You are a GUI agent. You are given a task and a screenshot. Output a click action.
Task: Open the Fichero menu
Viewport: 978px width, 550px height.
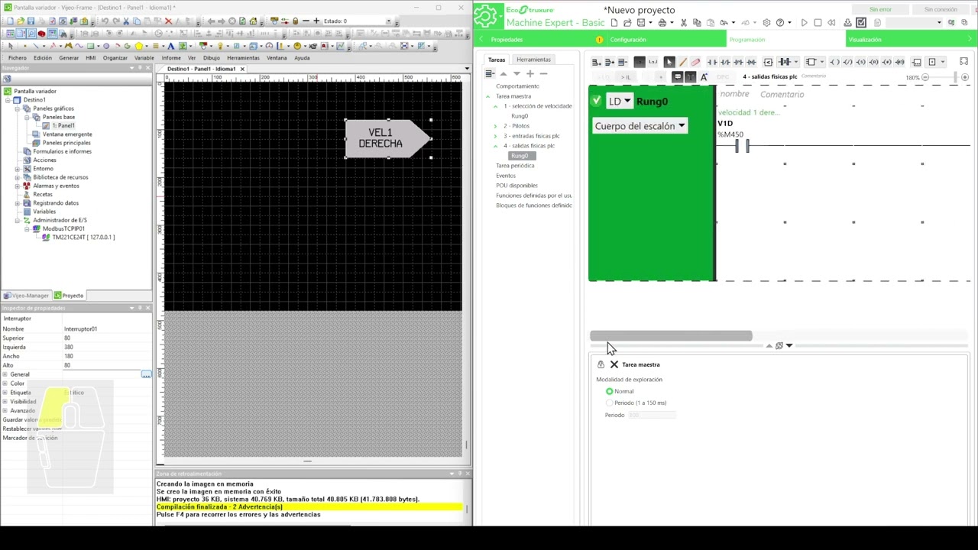pos(17,58)
